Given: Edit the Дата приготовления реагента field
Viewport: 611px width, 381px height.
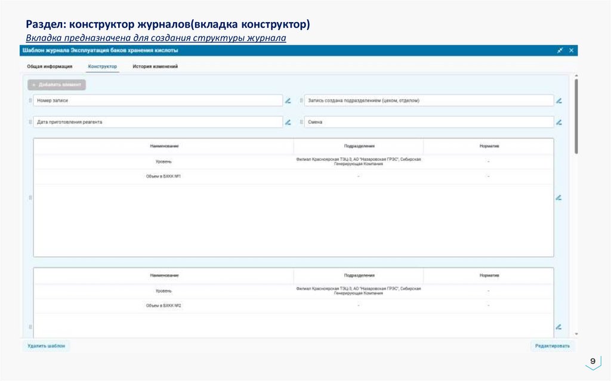Looking at the screenshot, I should tap(288, 122).
